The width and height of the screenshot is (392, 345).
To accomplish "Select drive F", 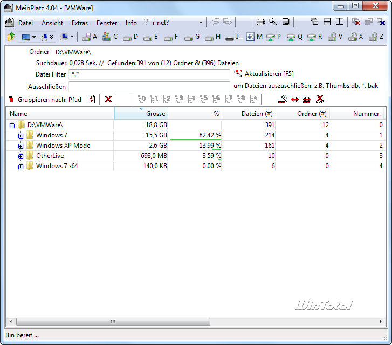I will point(171,37).
